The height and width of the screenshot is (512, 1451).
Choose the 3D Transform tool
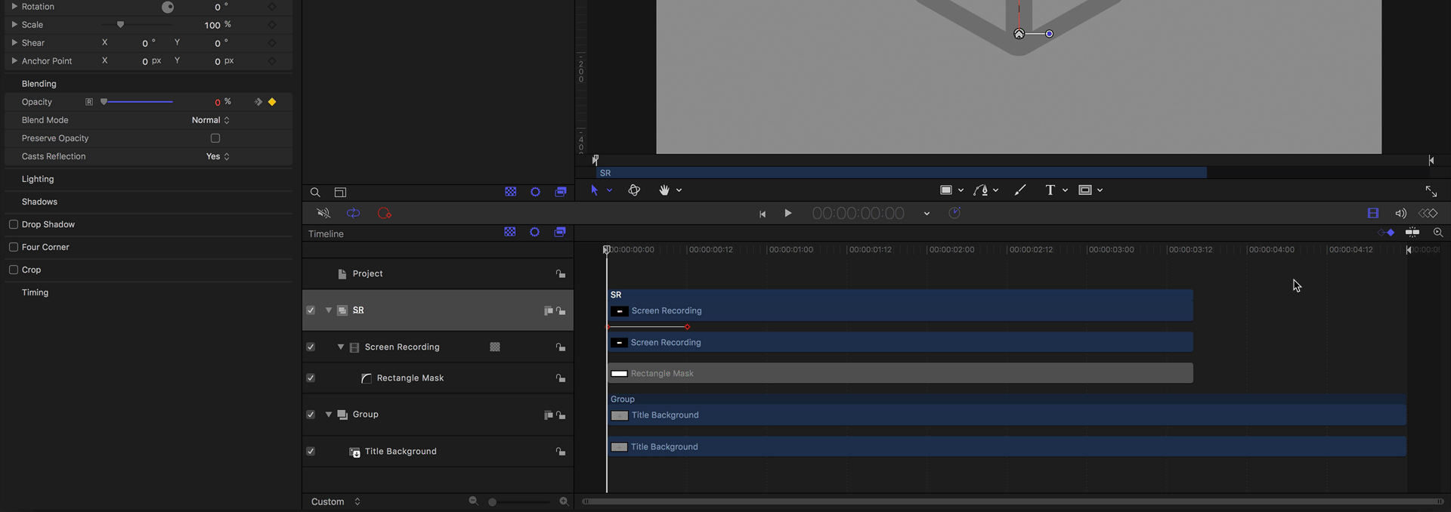point(634,190)
